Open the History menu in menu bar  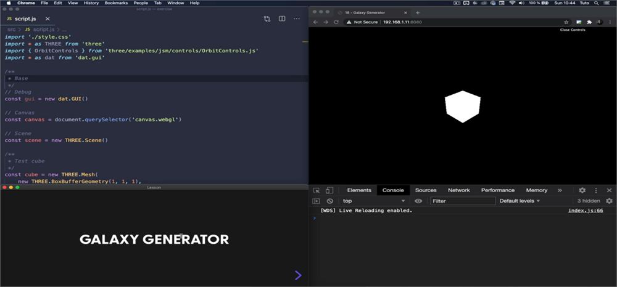pyautogui.click(x=91, y=2)
